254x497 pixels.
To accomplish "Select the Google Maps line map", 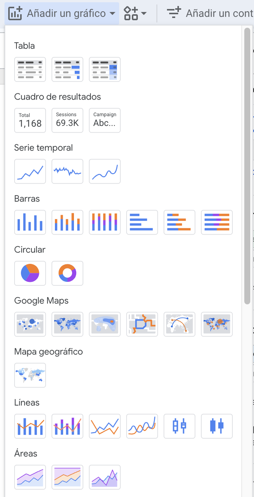I will [142, 324].
